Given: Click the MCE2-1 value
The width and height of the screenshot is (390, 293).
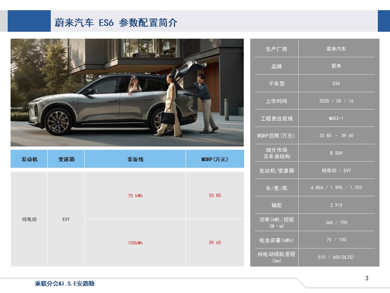Looking at the screenshot, I should (336, 118).
